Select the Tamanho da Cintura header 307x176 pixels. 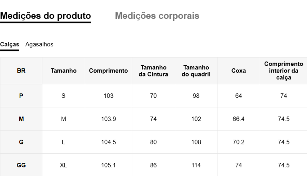[x=153, y=71]
